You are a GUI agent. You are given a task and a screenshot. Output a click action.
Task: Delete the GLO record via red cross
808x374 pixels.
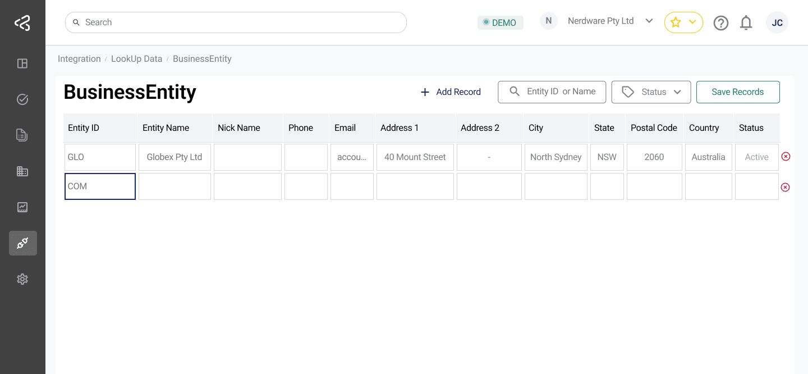click(x=786, y=157)
